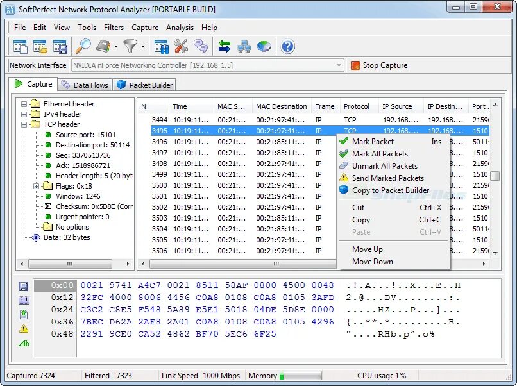Click the address book toolbar icon

coord(103,46)
